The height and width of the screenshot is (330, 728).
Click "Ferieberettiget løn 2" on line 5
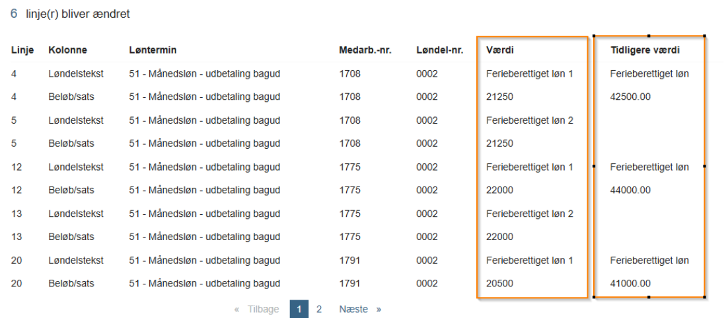point(529,120)
